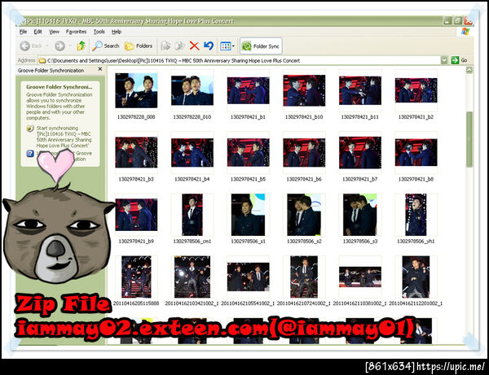Viewport: 489px width, 375px height.
Task: Open the Edit menu
Action: point(37,32)
